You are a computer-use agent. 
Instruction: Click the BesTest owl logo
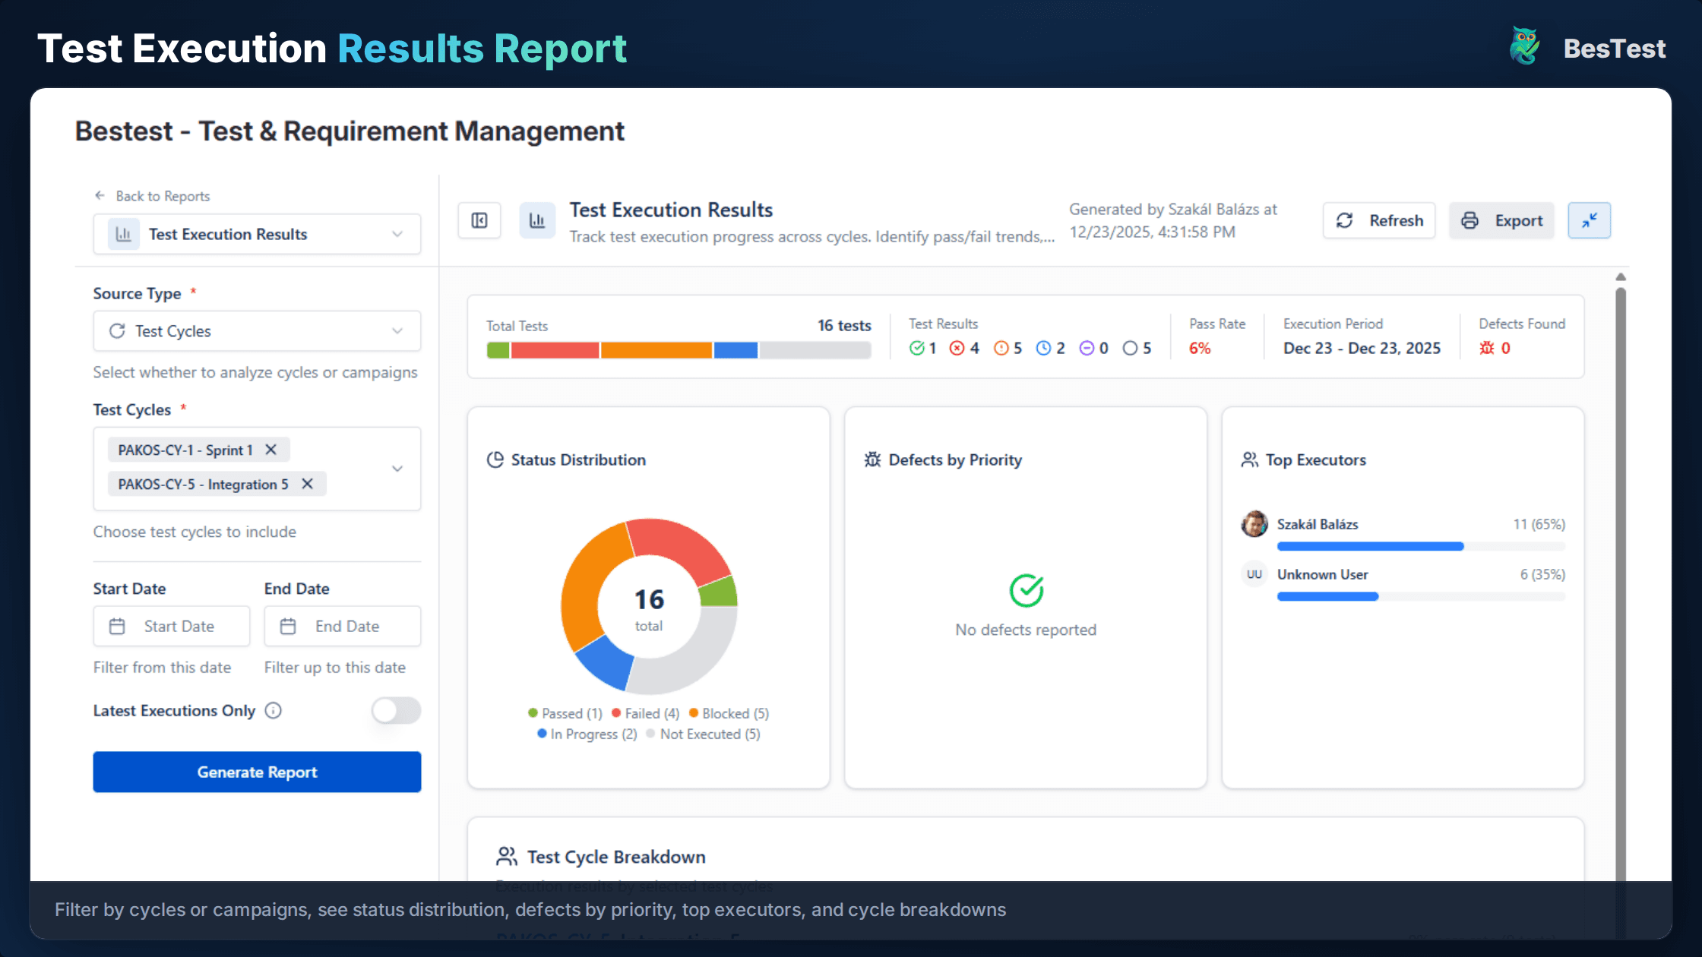1523,46
